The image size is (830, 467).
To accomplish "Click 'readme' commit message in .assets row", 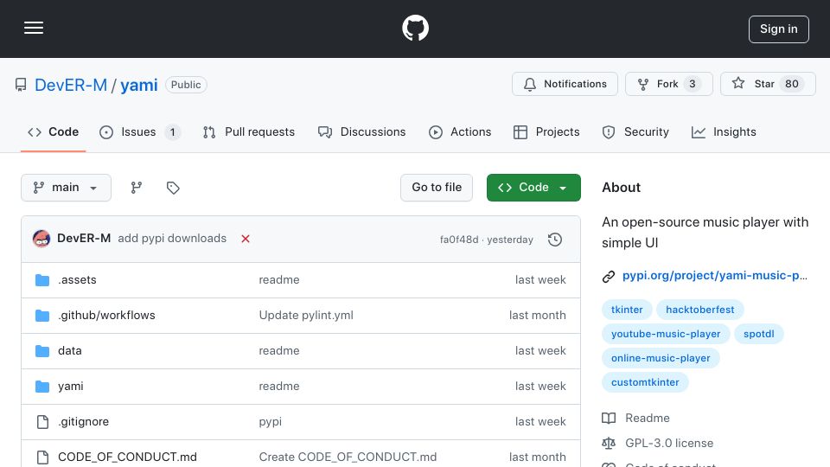I will coord(279,279).
